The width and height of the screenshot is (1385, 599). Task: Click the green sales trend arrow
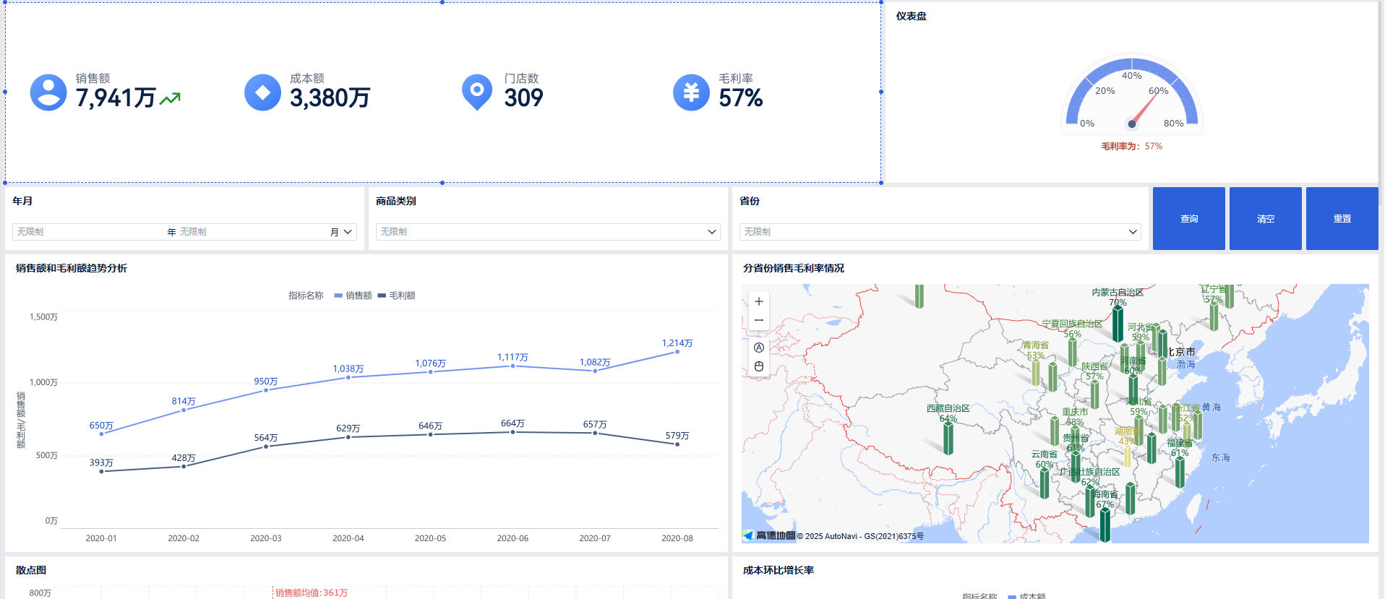[170, 99]
